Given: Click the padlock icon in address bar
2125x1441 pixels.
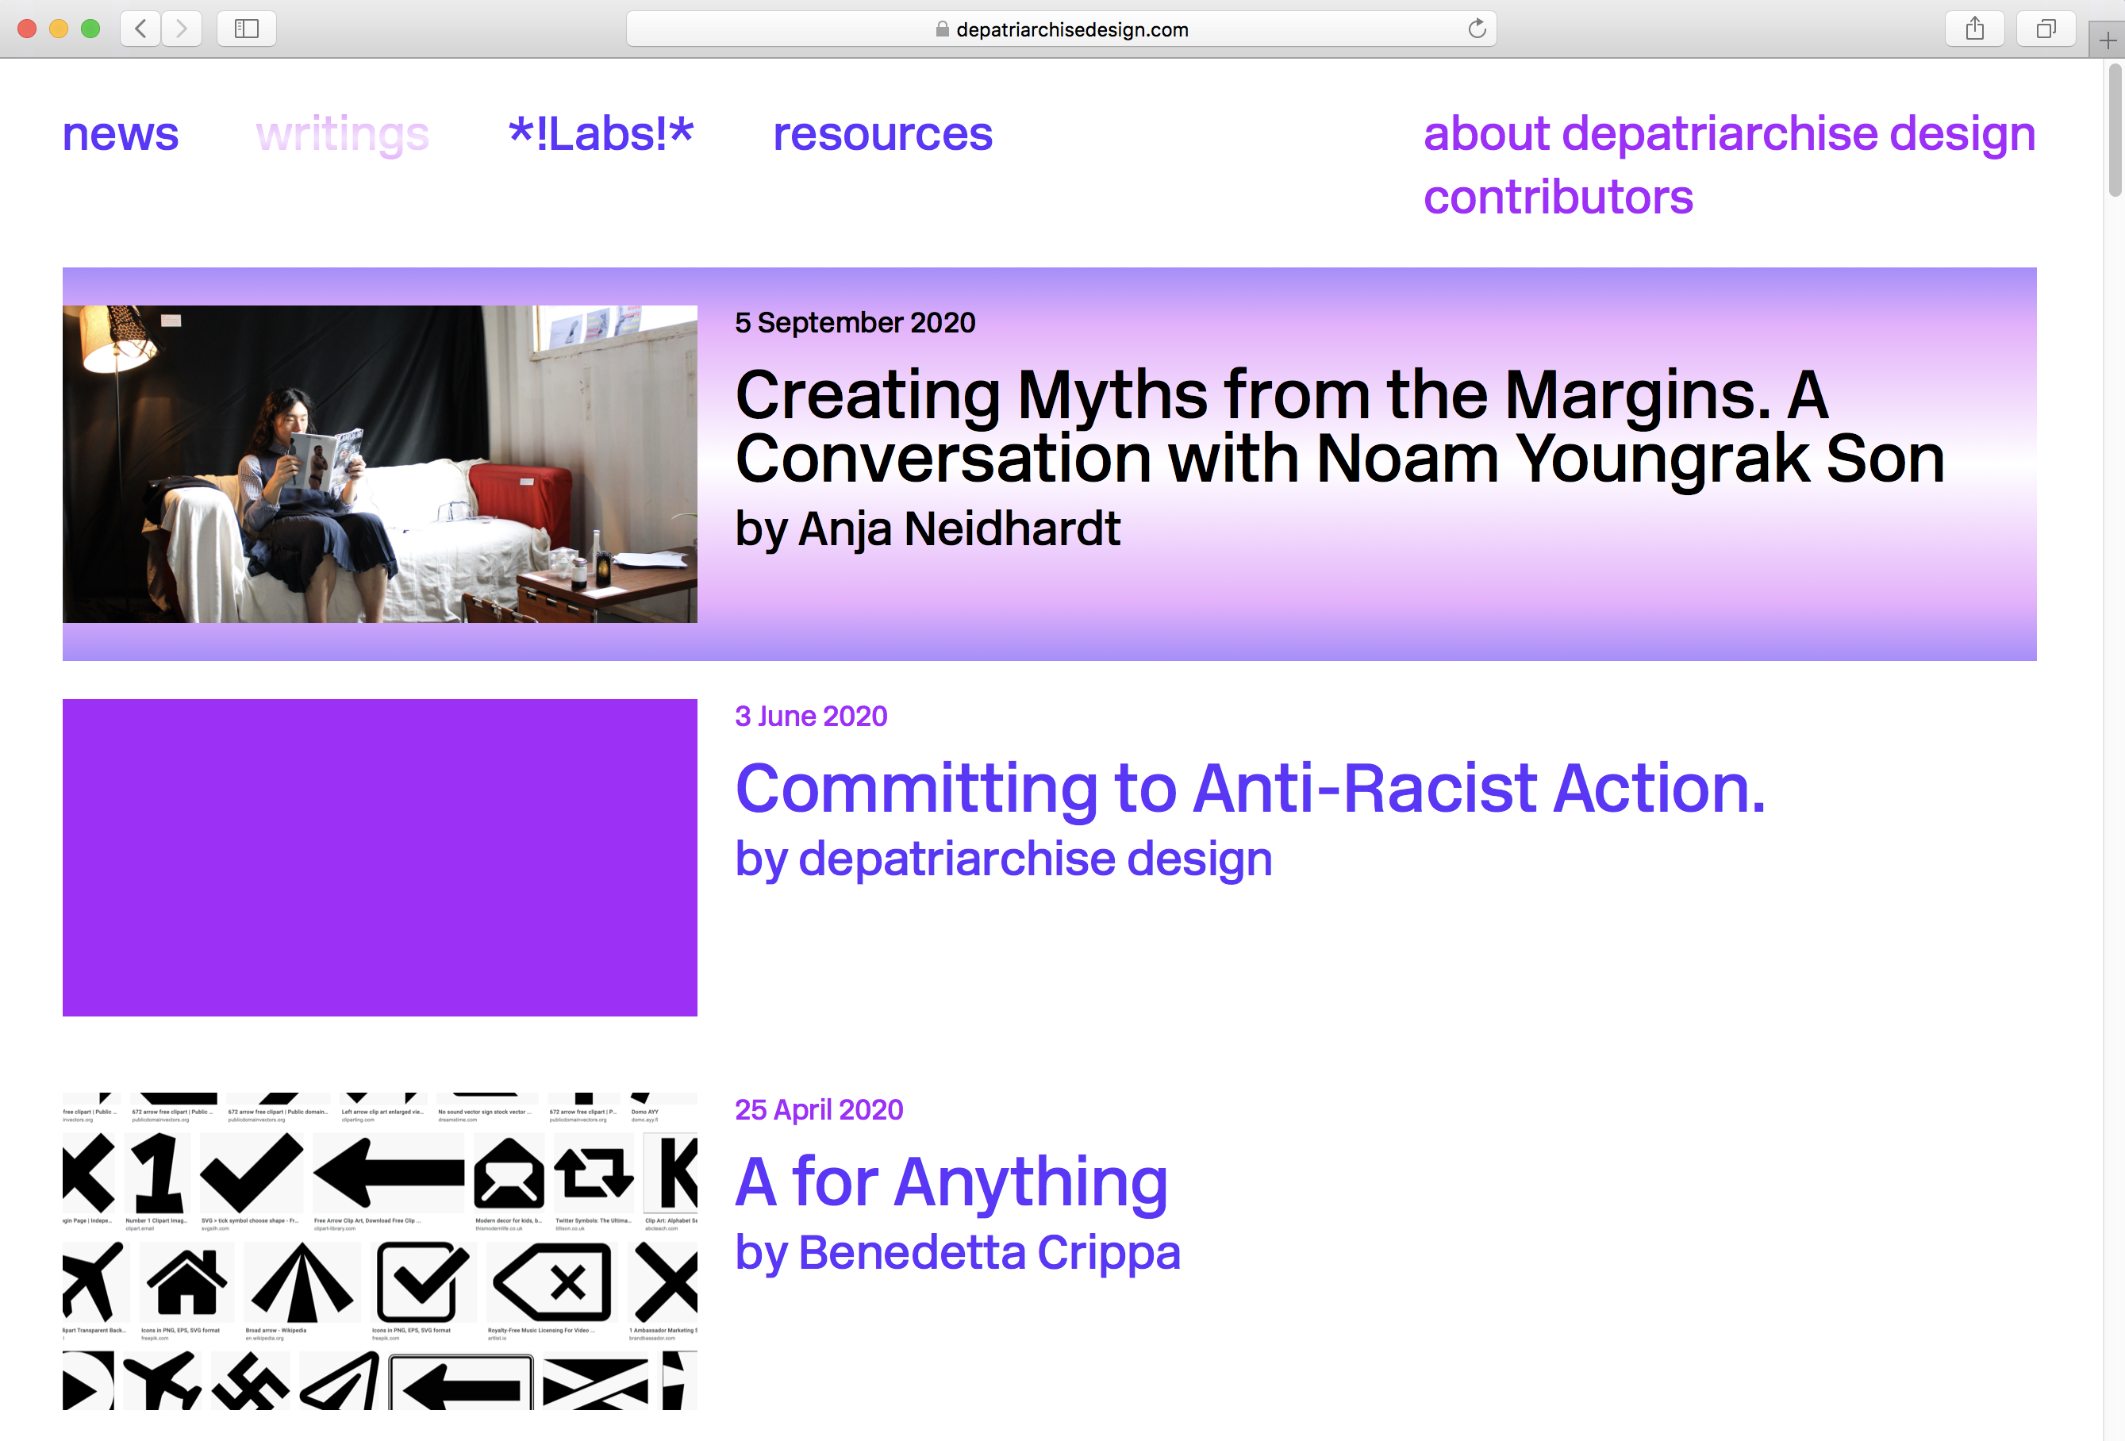Looking at the screenshot, I should coord(942,29).
